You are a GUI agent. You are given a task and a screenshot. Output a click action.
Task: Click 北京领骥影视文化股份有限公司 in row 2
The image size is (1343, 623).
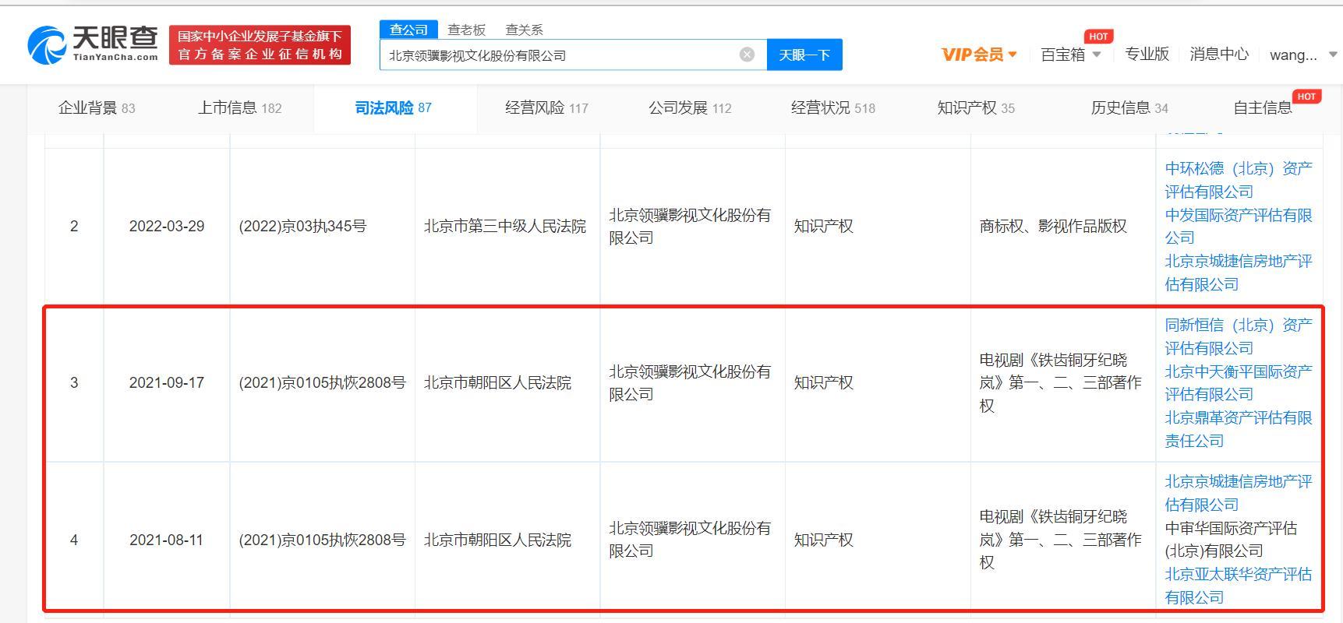tap(690, 226)
